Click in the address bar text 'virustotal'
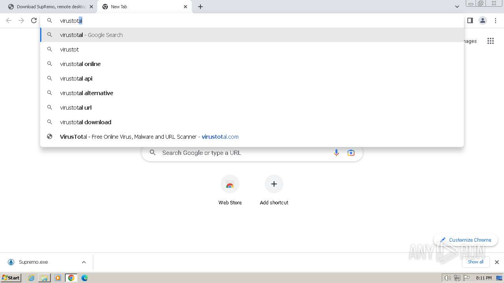504x283 pixels. coord(71,20)
